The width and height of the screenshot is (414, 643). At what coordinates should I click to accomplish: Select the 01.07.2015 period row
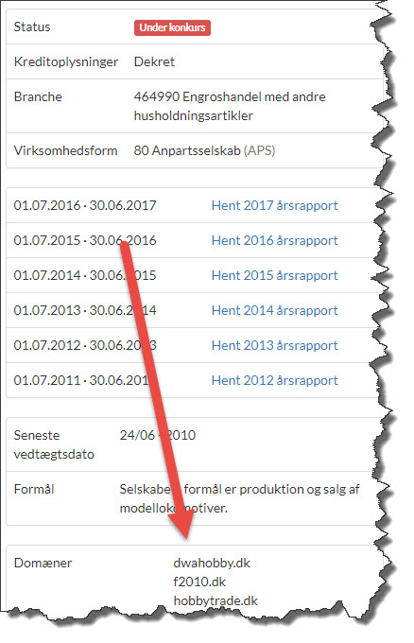point(195,240)
